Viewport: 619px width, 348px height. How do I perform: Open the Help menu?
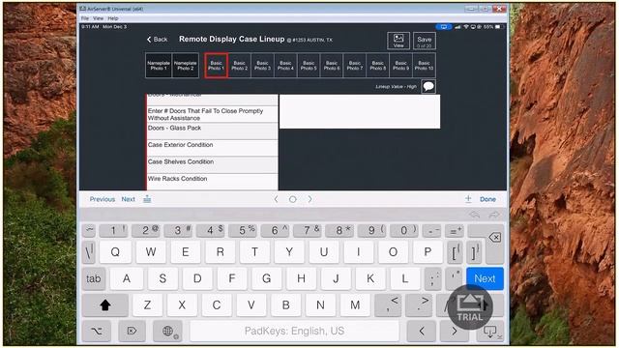pos(113,18)
